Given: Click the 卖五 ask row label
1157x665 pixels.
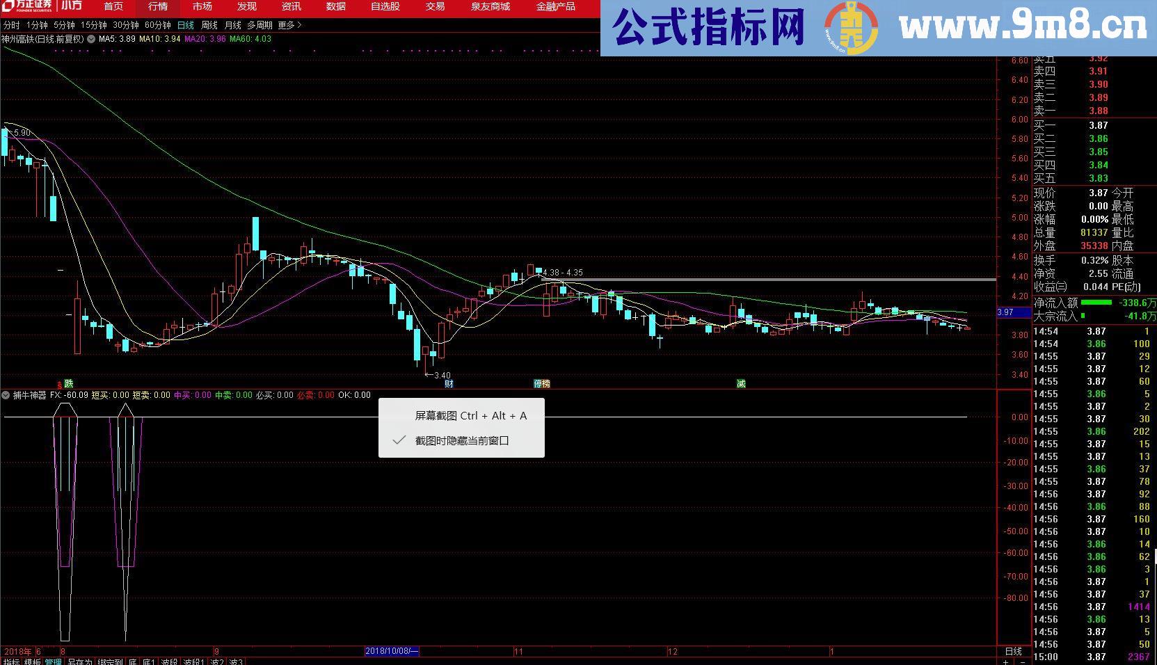Looking at the screenshot, I should tap(1044, 60).
